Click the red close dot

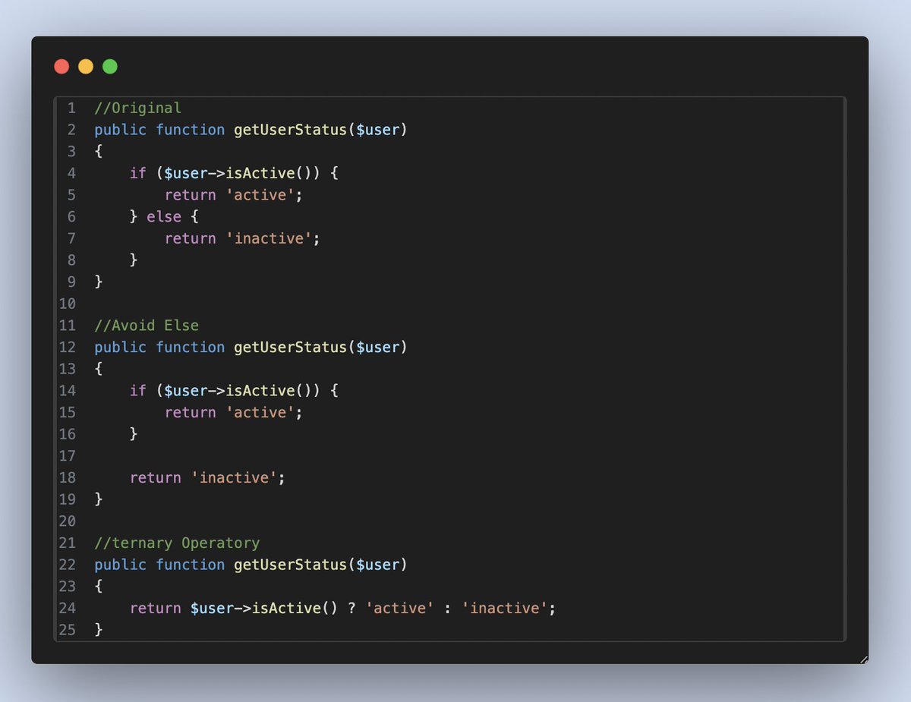pos(61,67)
